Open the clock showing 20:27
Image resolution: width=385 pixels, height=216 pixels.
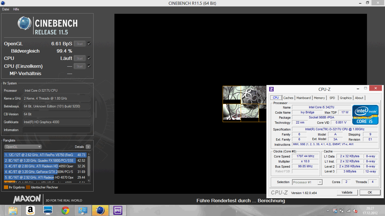tap(370, 210)
